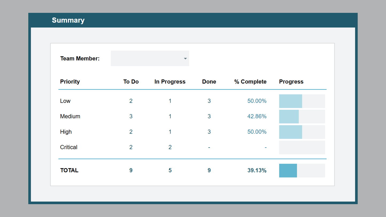Click the Medium priority row label
Viewport: 386px width, 217px height.
[x=70, y=116]
